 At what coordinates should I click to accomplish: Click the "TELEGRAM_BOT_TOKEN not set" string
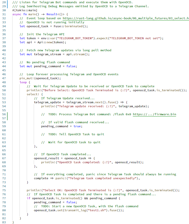click(135, 38)
